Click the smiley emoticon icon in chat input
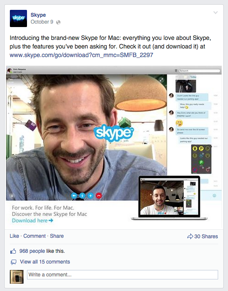The width and height of the screenshot is (228, 291). tap(214, 195)
